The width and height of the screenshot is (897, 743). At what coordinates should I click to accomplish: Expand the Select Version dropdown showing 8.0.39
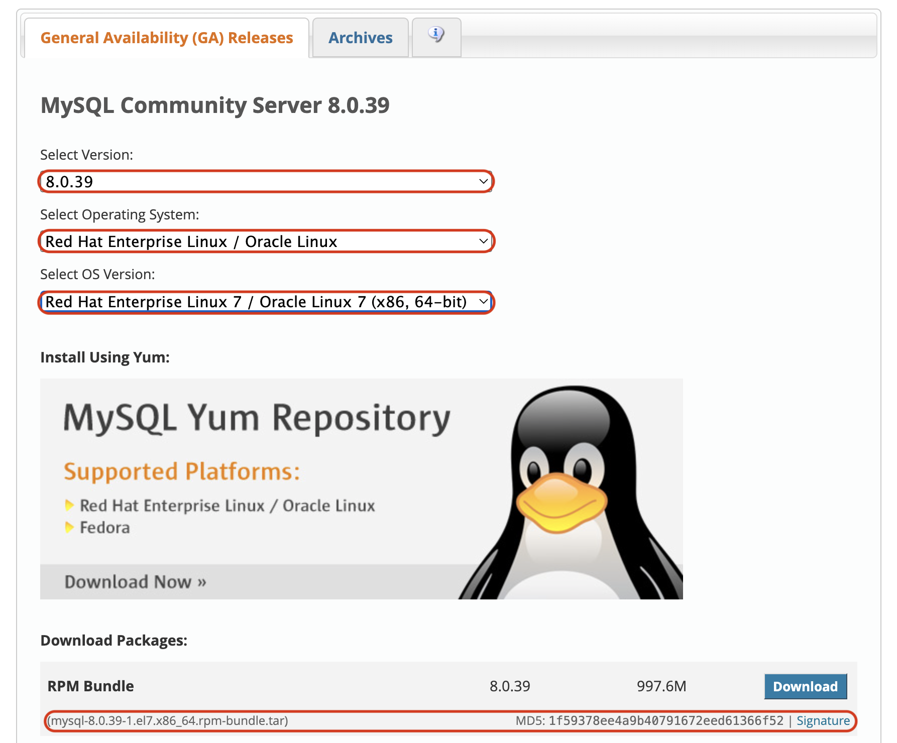pos(261,182)
